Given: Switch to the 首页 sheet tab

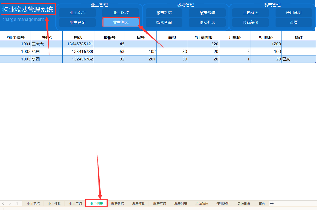Looking at the screenshot, I should (x=262, y=203).
